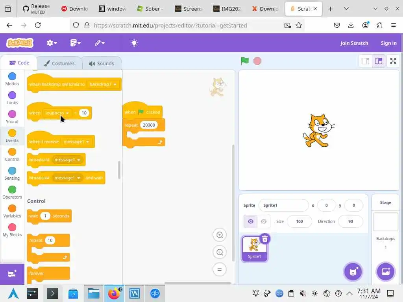Click the Choose a Backdrop button
The height and width of the screenshot is (302, 403).
[386, 272]
